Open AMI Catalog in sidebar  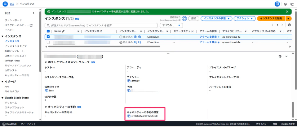tap(12, 91)
